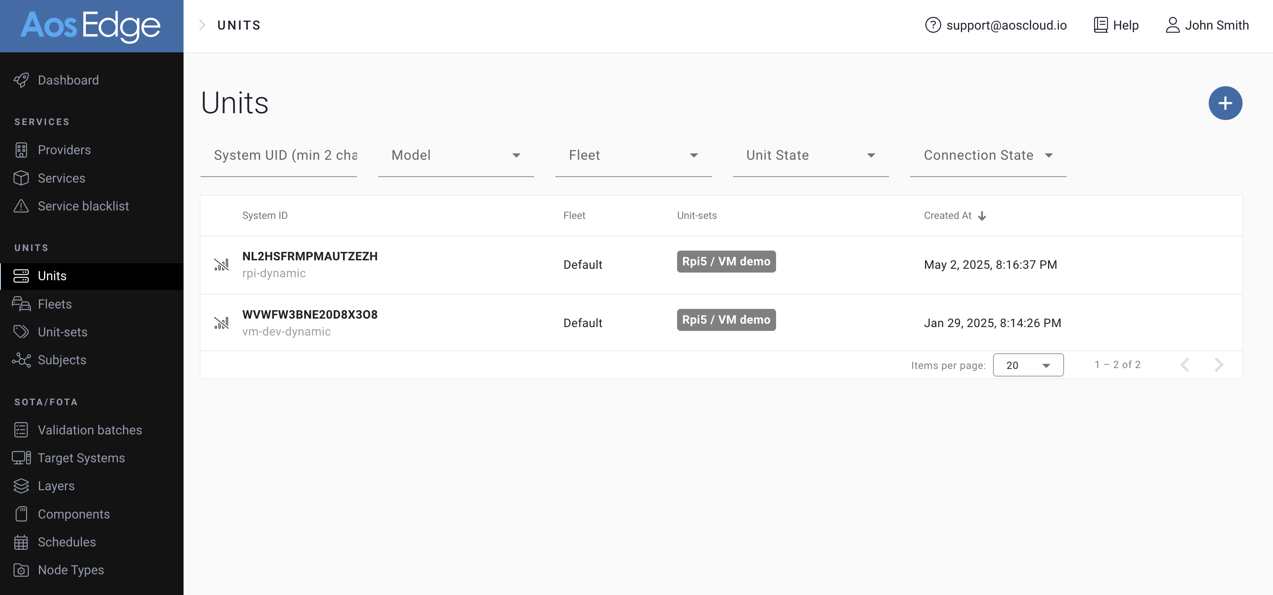Click the Subjects nodes icon in sidebar
Viewport: 1273px width, 595px height.
click(21, 360)
